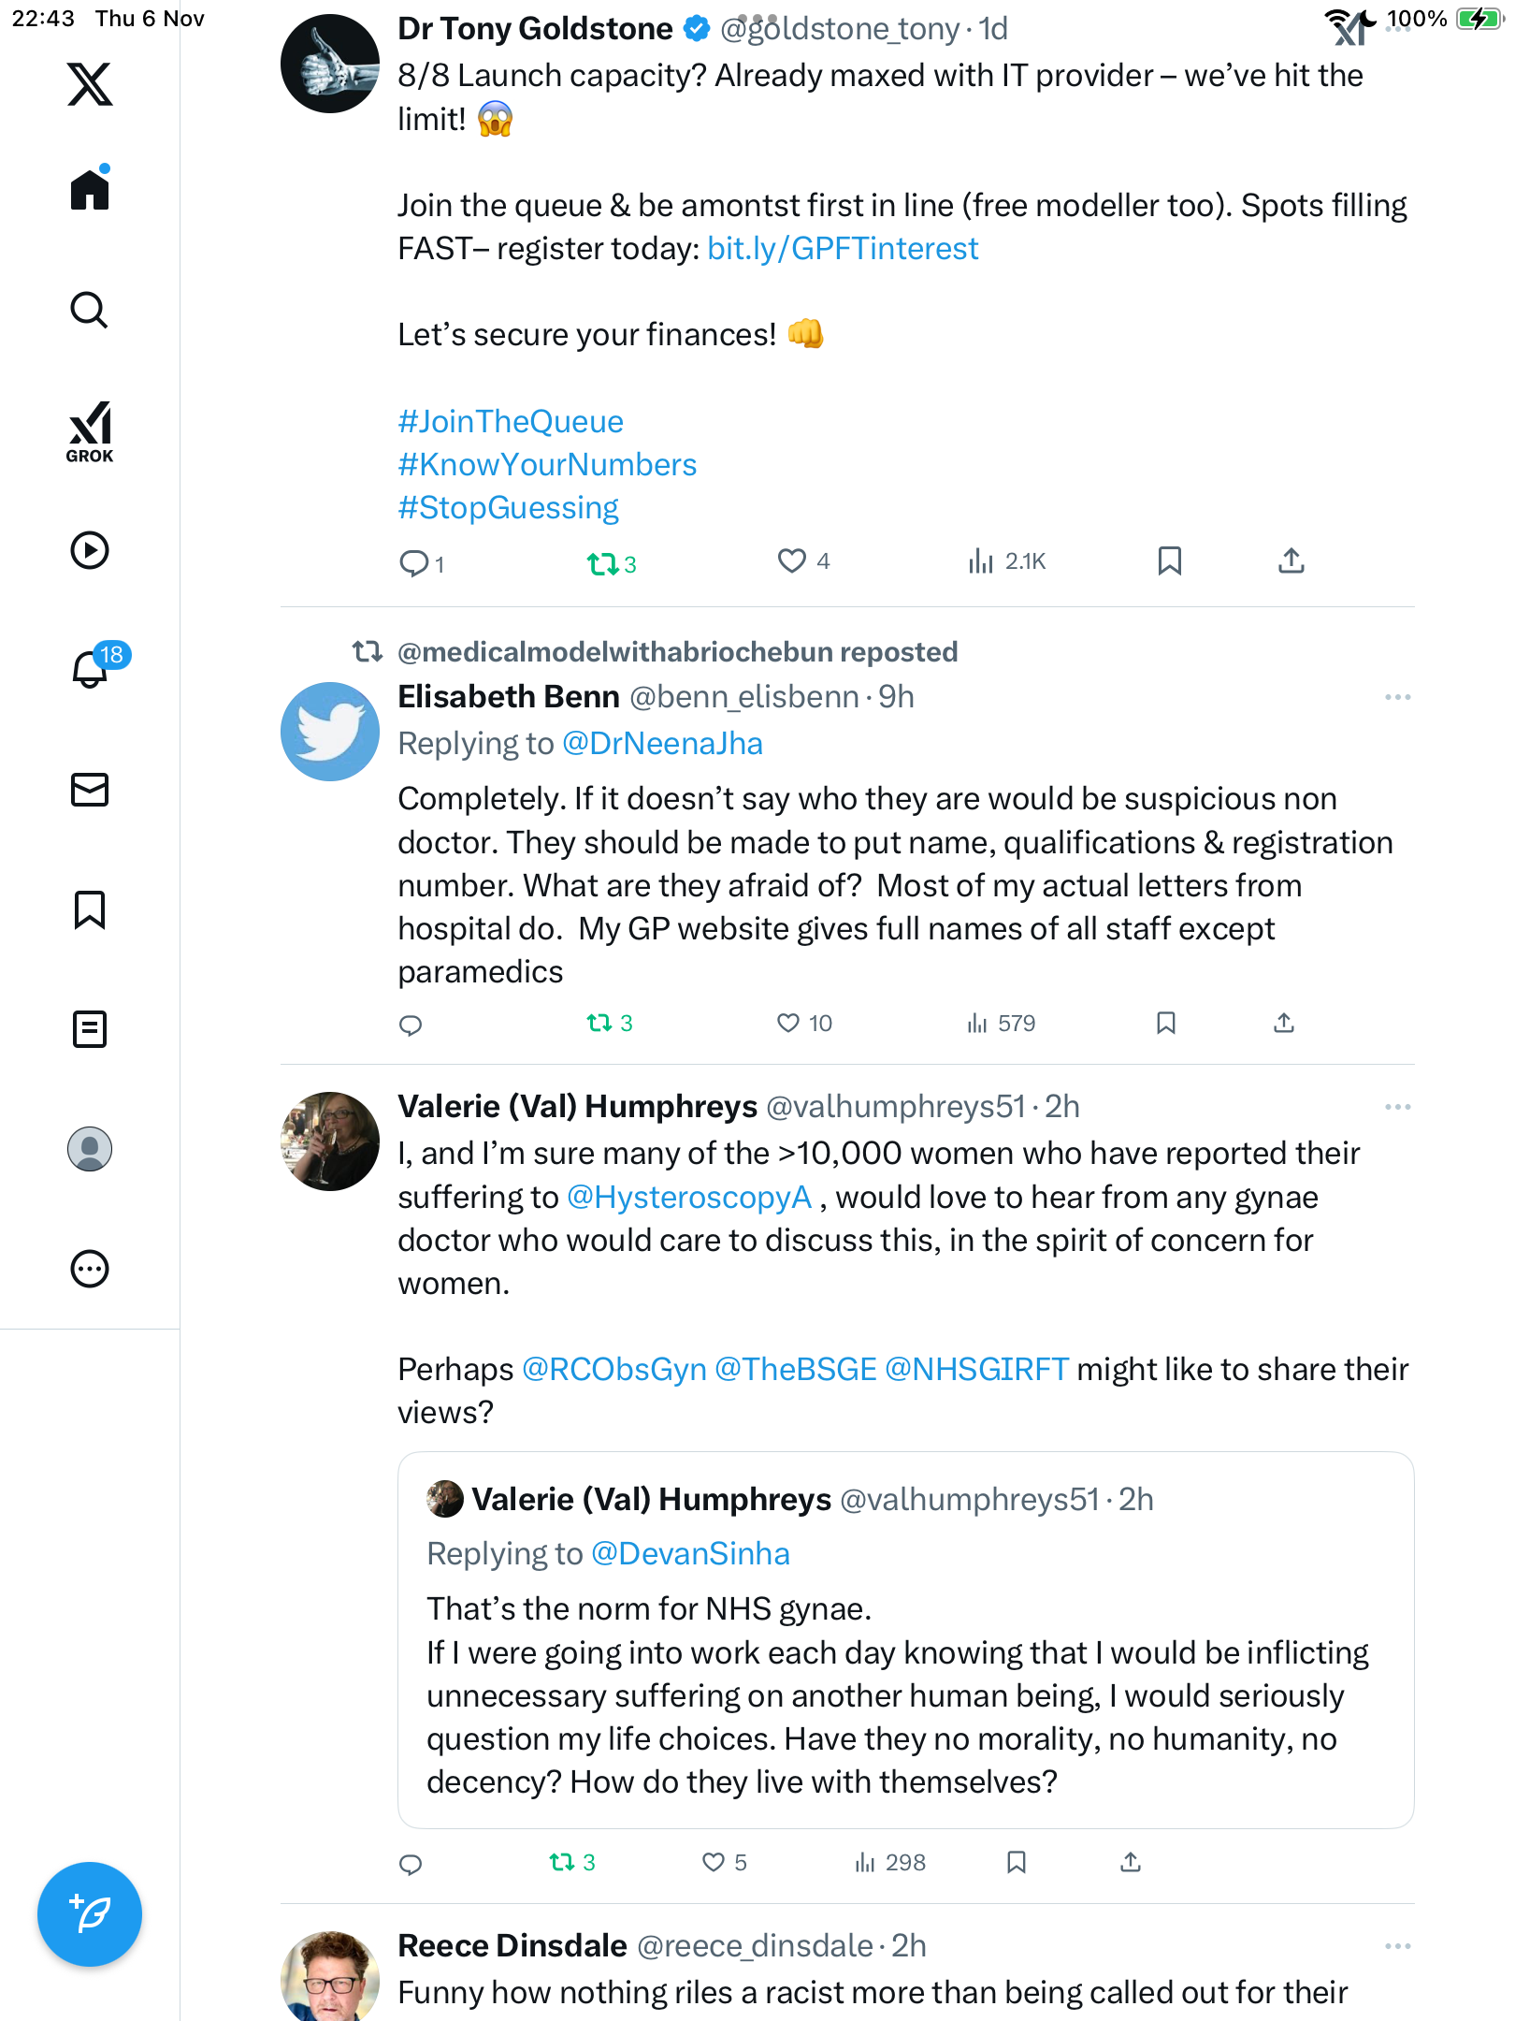Open Notifications bell with 18 badge
Viewport: 1515px width, 2021px height.
coord(91,669)
